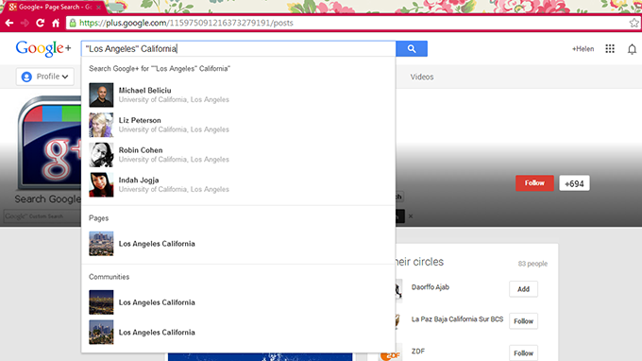Close the Google+ Page Search tab
642x361 pixels.
coord(99,8)
